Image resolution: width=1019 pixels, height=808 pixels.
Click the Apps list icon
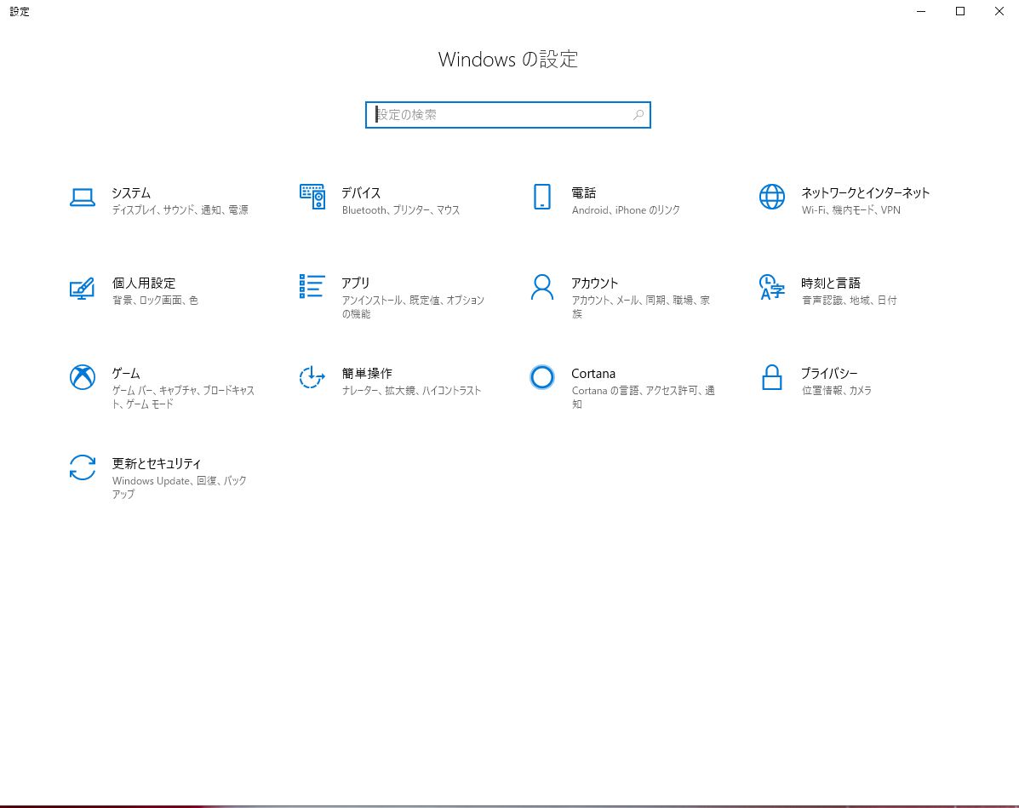point(312,287)
